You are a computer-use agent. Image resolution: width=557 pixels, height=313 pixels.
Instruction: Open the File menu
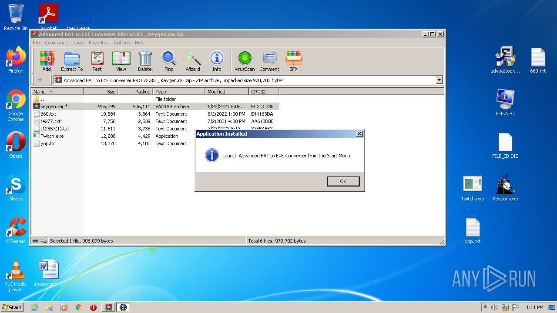coord(36,43)
